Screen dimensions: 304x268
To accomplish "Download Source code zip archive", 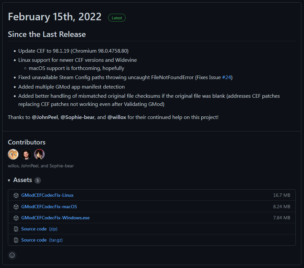I will pos(39,229).
